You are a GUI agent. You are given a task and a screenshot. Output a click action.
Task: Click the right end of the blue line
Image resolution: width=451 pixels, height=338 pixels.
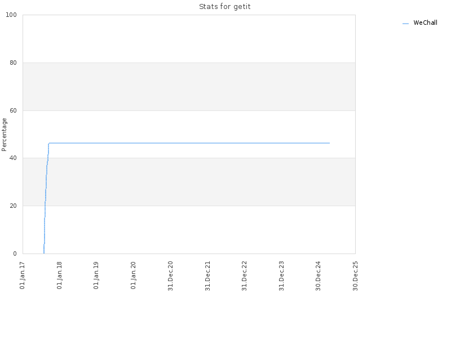point(329,143)
